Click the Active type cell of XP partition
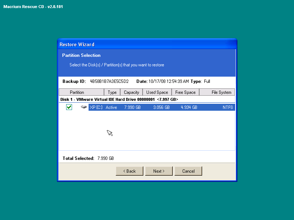This screenshot has width=294, height=220. tap(111, 107)
